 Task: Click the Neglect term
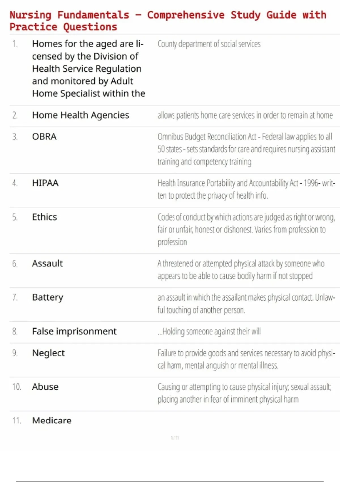48,353
